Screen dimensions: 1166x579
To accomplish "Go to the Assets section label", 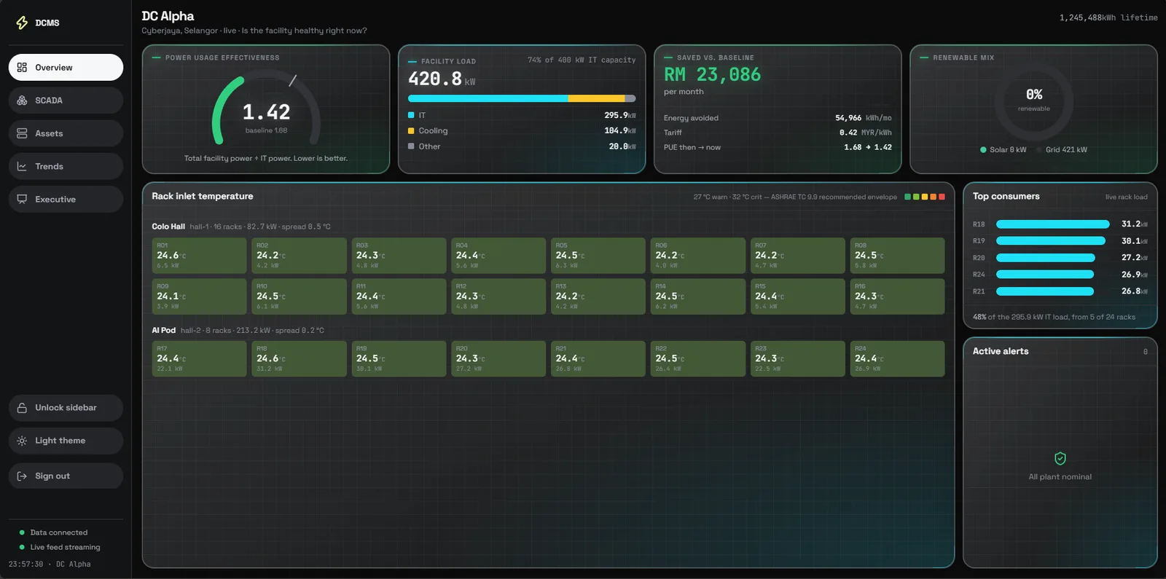I will 49,133.
